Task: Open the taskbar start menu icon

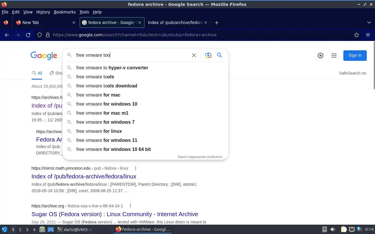Action: click(5, 229)
